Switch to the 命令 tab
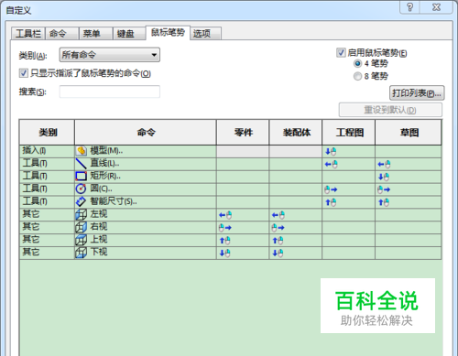This screenshot has width=458, height=356. 62,33
